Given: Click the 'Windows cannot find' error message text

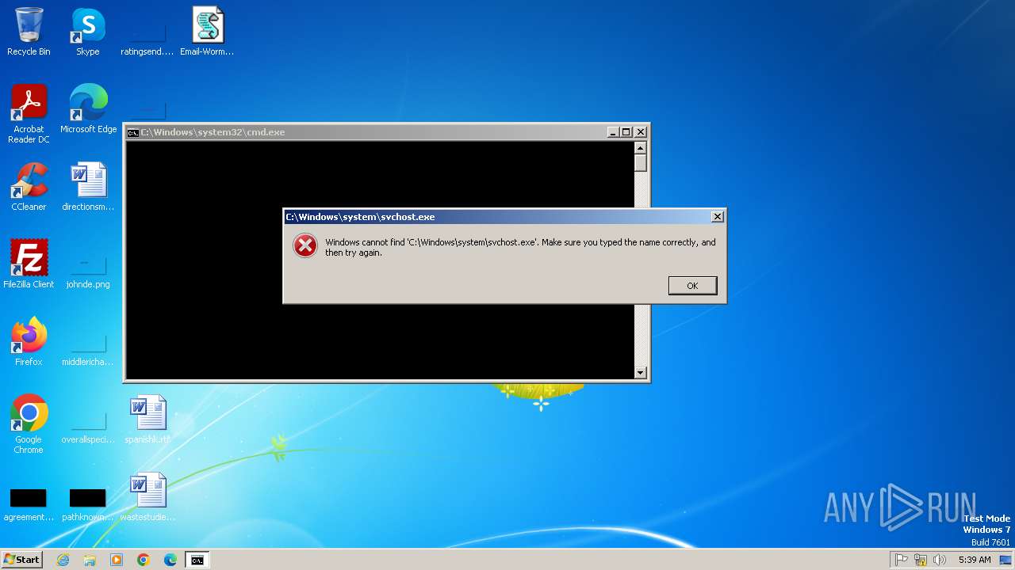Looking at the screenshot, I should tap(520, 247).
